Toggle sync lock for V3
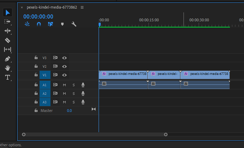244x148 pixels. (55, 58)
